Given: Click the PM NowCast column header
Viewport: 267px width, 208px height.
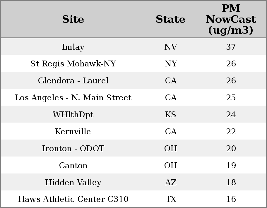Looking at the screenshot, I should click(231, 19).
